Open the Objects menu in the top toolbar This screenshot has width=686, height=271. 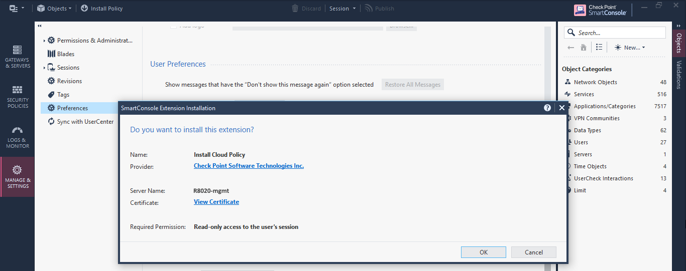coord(54,8)
